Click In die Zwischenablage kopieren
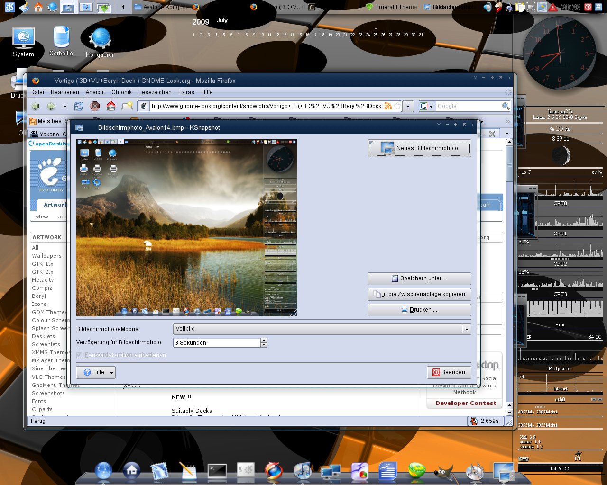This screenshot has width=607, height=485. pyautogui.click(x=419, y=294)
